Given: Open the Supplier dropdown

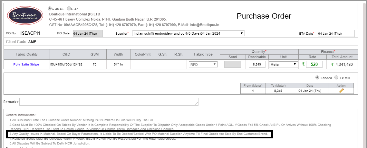Looking at the screenshot, I should pyautogui.click(x=188, y=33).
